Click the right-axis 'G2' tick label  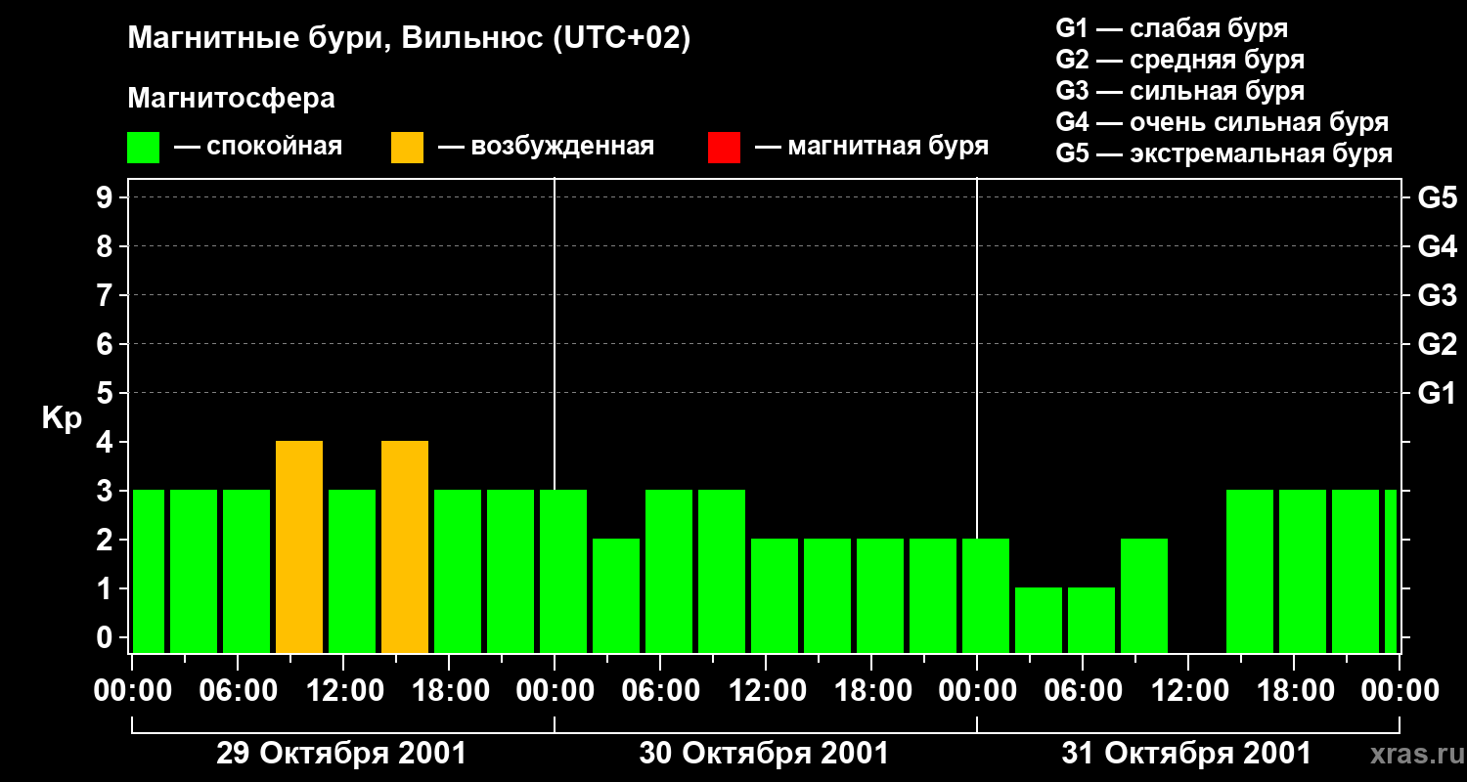pyautogui.click(x=1437, y=344)
